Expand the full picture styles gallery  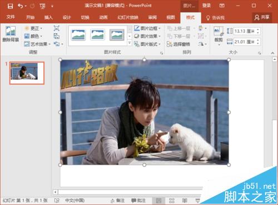pyautogui.click(x=130, y=43)
